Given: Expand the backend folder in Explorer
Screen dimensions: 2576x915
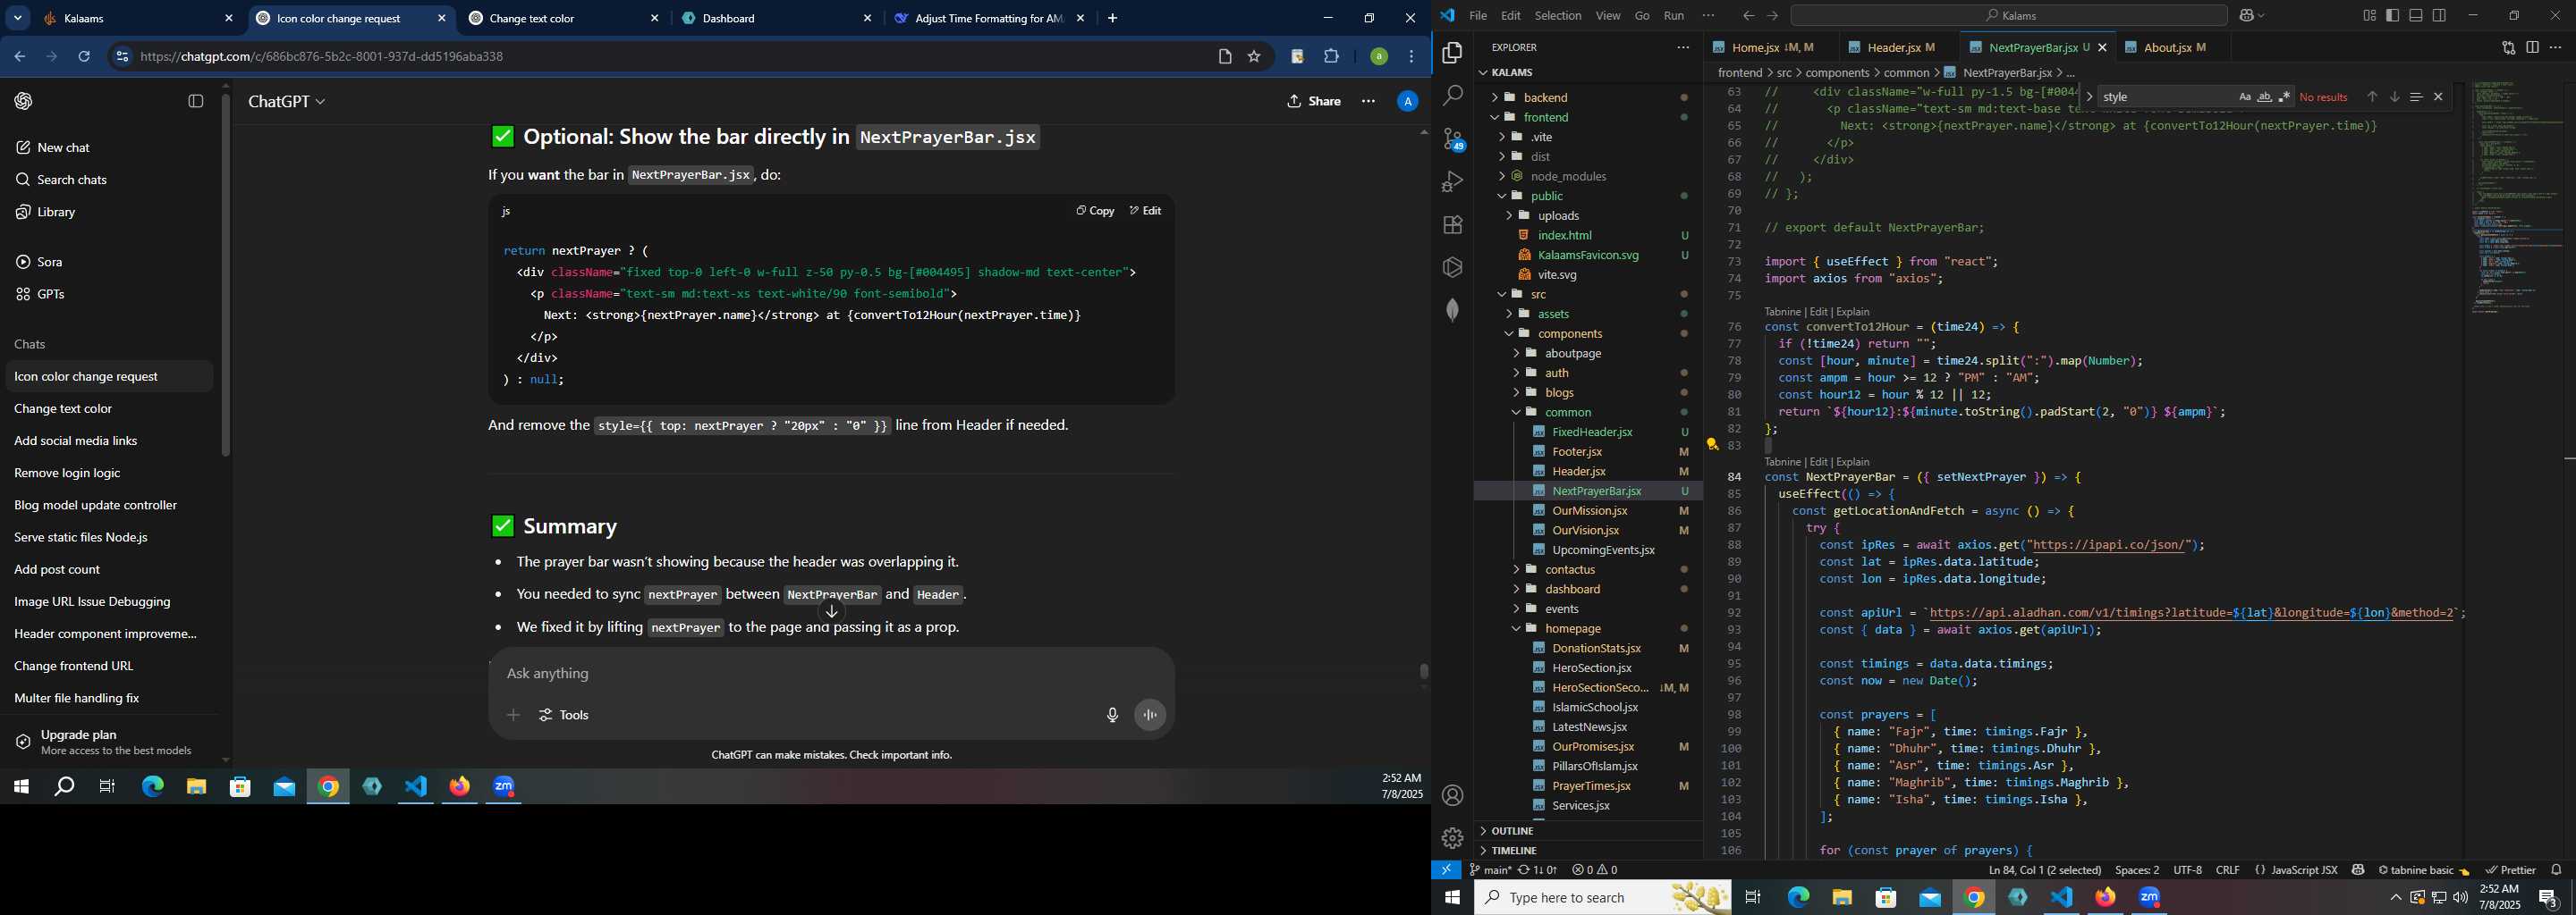Looking at the screenshot, I should (x=1588, y=98).
